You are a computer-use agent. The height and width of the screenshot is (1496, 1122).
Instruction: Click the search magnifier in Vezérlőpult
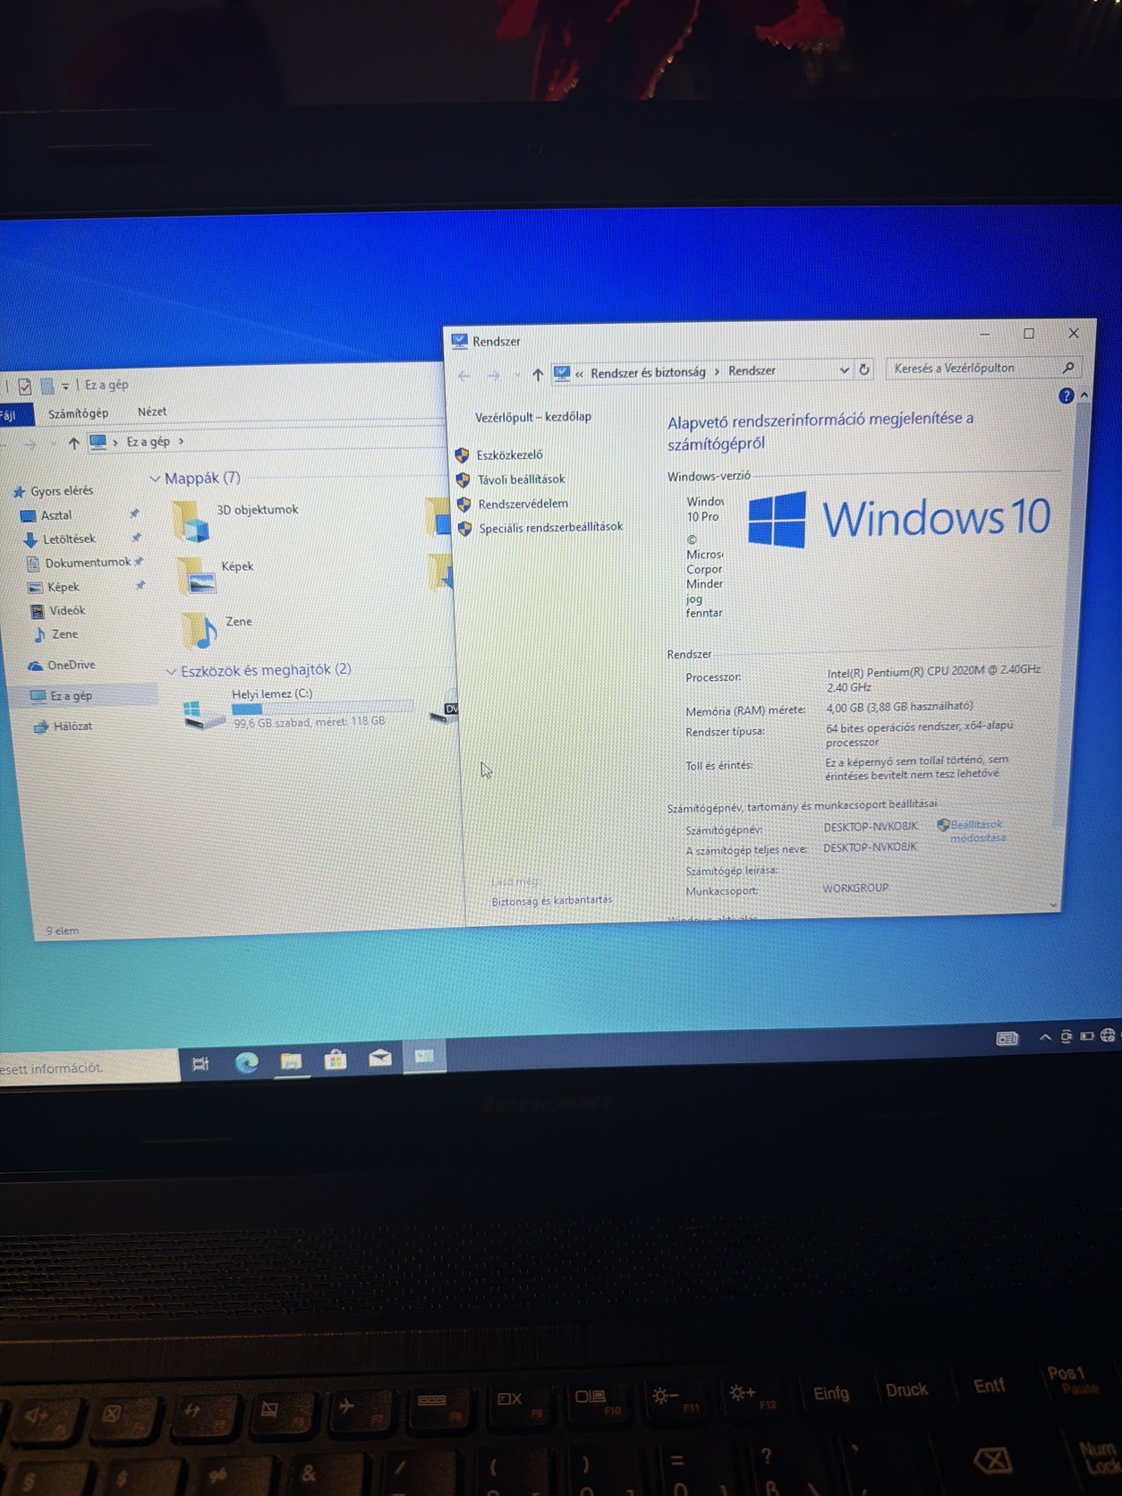point(1068,368)
